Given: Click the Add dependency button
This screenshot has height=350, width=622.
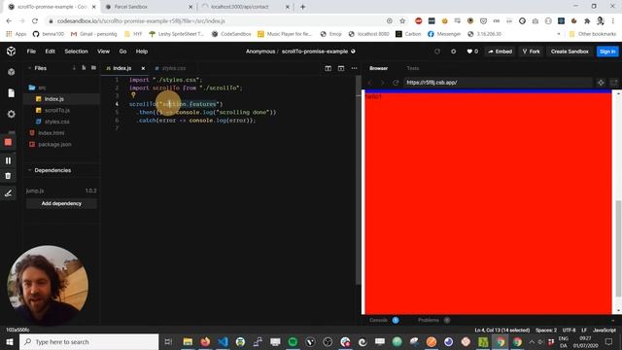Looking at the screenshot, I should pyautogui.click(x=61, y=203).
